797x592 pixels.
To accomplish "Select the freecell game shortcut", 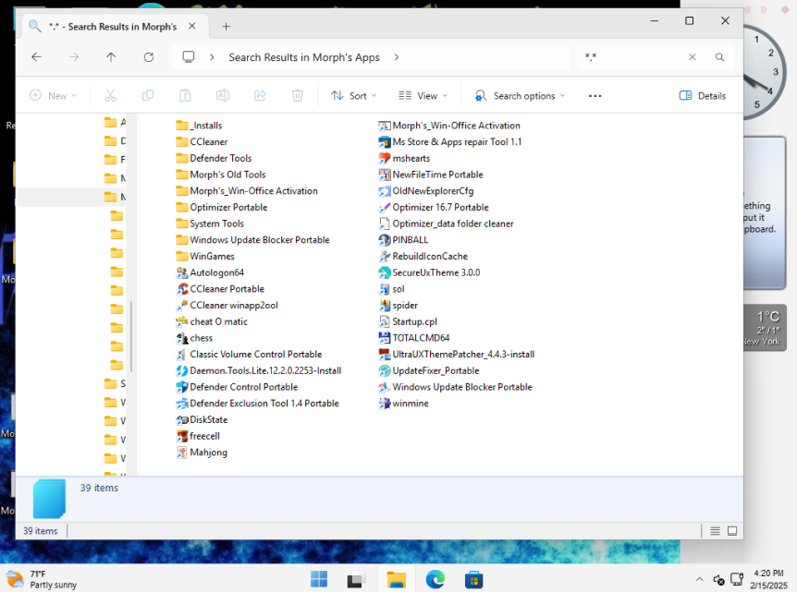I will (x=198, y=436).
